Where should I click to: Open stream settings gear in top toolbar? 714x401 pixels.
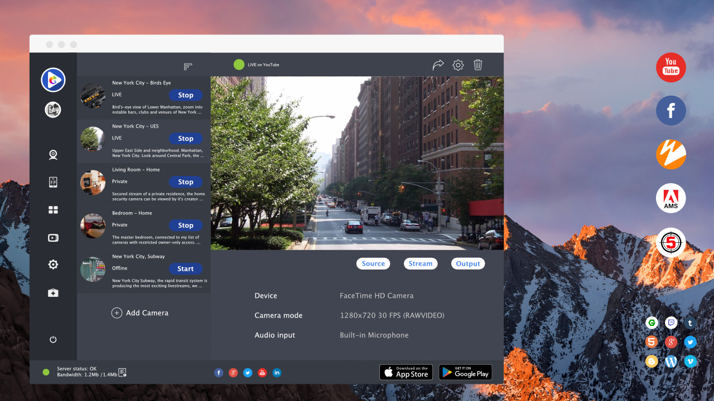[458, 65]
